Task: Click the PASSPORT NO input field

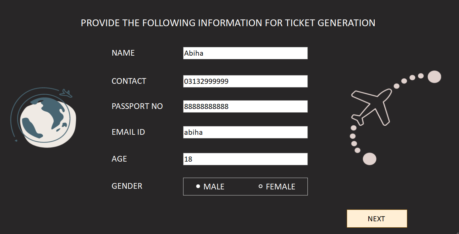Action: pyautogui.click(x=245, y=106)
